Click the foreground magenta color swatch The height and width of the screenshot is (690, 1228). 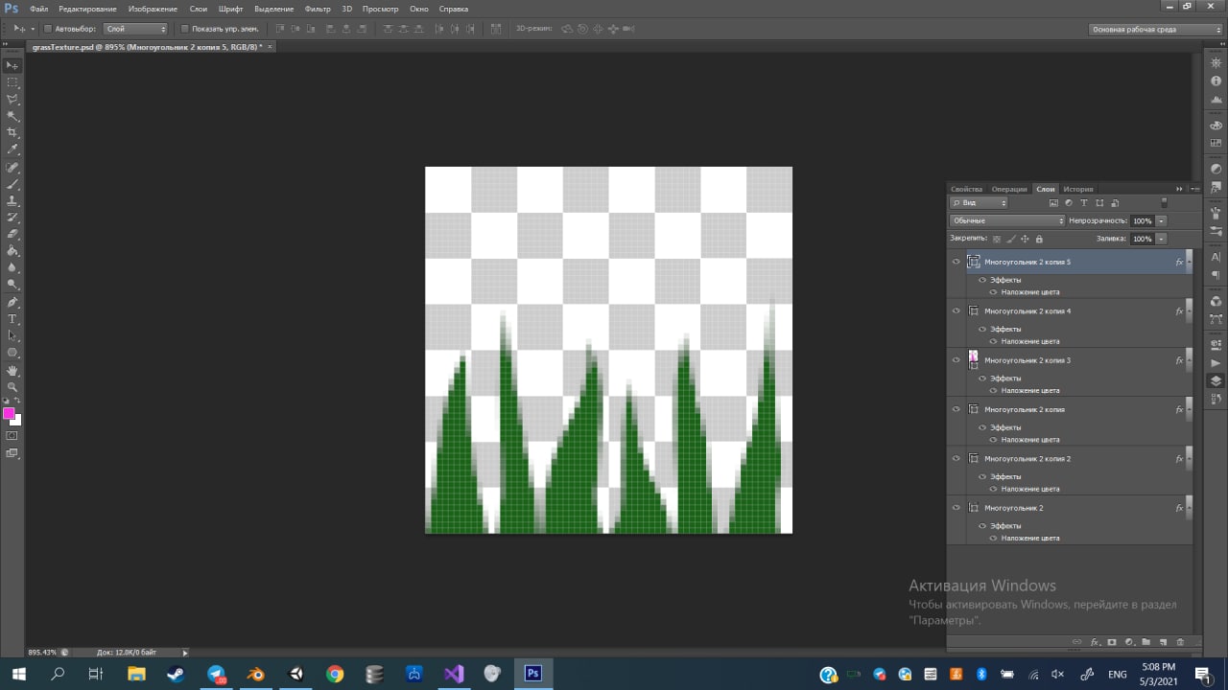9,413
